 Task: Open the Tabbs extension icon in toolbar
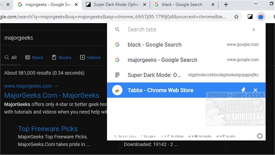click(x=261, y=17)
